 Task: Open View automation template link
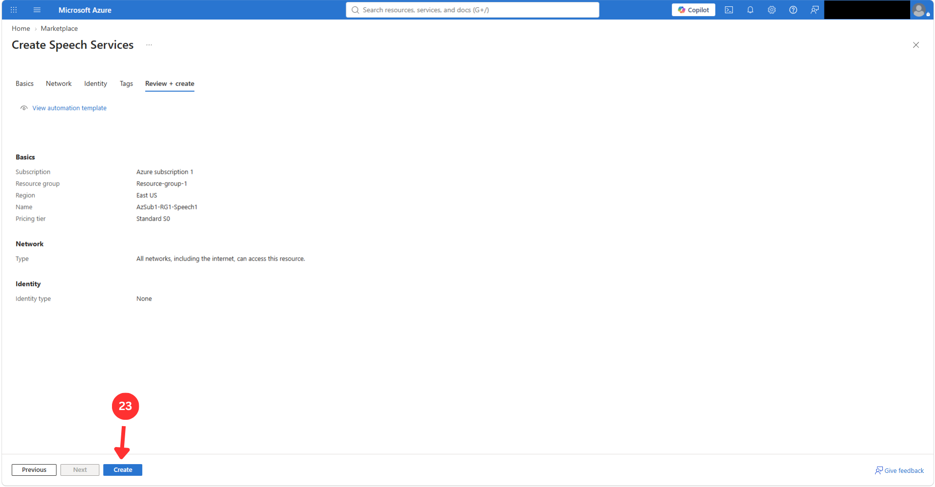point(69,108)
